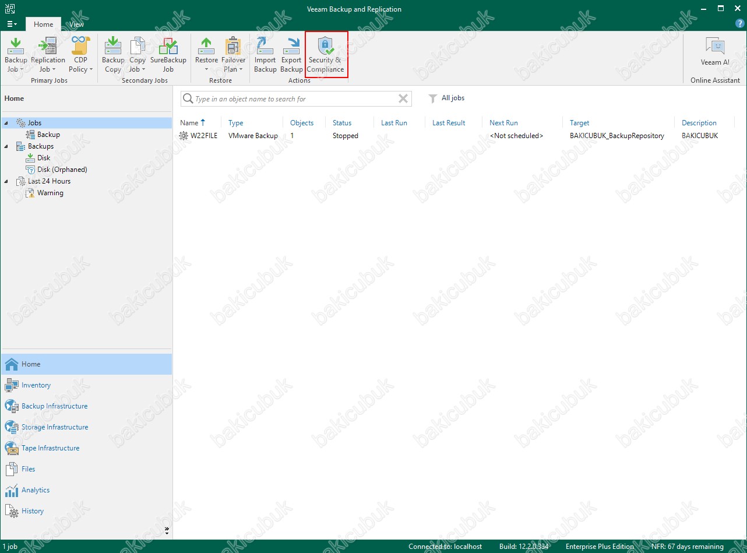Click the application icon in title bar
The height and width of the screenshot is (553, 747).
pyautogui.click(x=10, y=9)
